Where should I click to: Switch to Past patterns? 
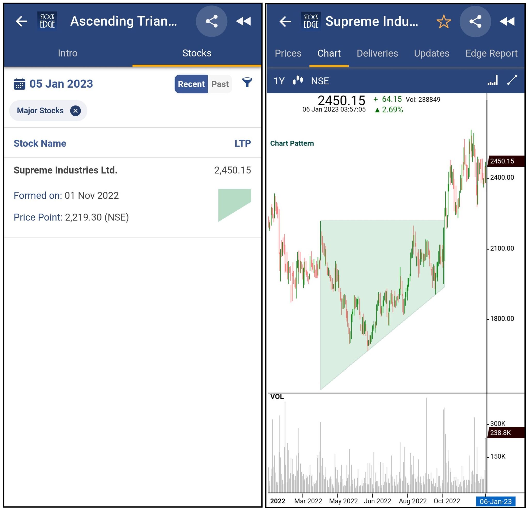click(x=220, y=84)
